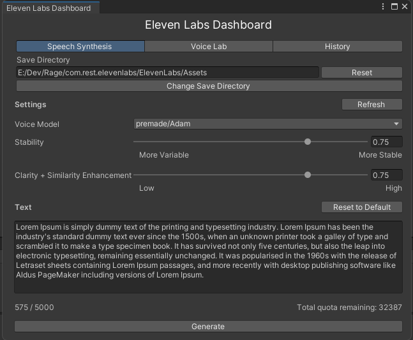Open the window's three-dot options menu
413x340 pixels.
(x=383, y=6)
